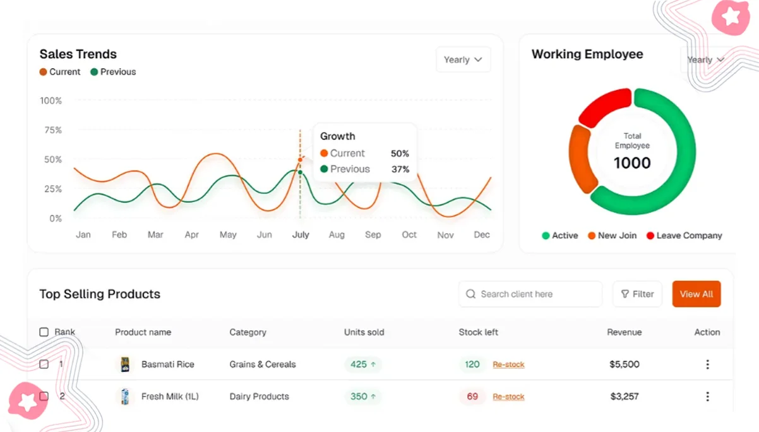This screenshot has width=759, height=432.
Task: Click the Category column header
Action: click(x=248, y=332)
